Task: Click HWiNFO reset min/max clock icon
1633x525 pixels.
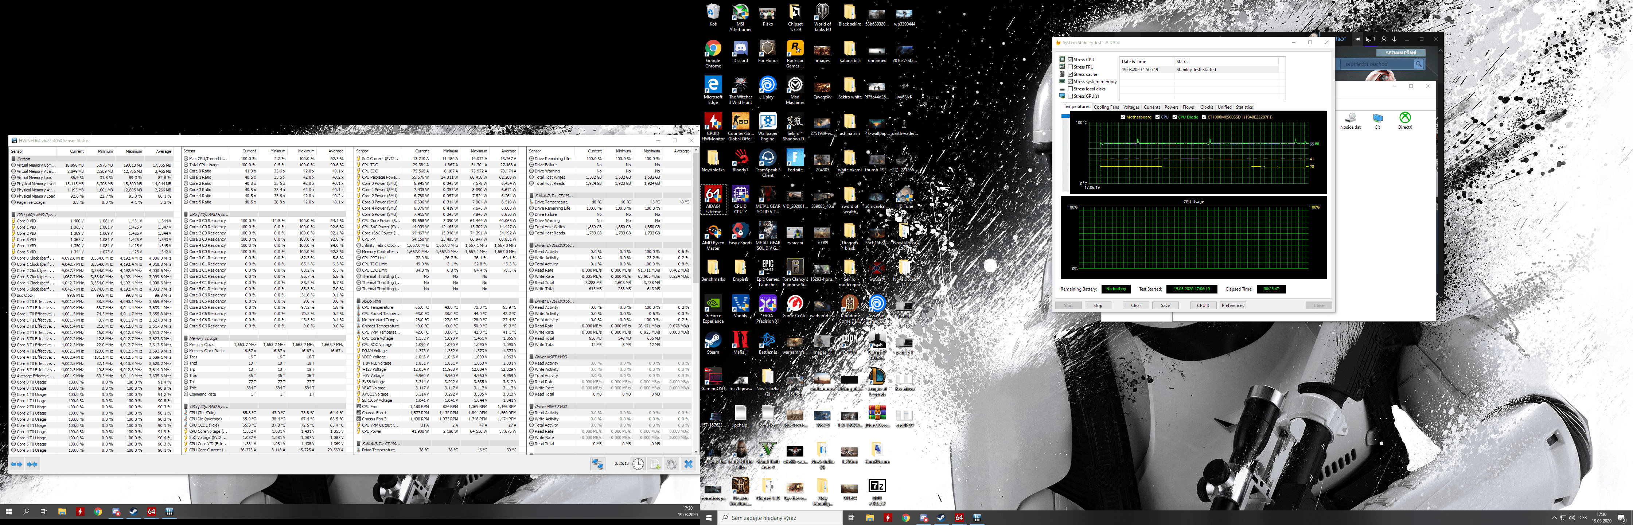Action: tap(638, 464)
